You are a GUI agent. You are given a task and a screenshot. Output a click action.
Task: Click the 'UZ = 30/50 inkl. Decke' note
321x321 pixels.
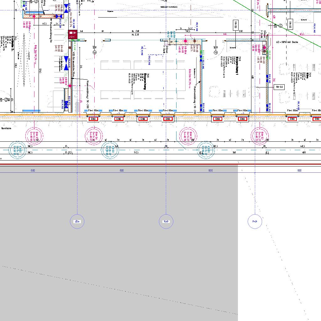[x=287, y=42]
